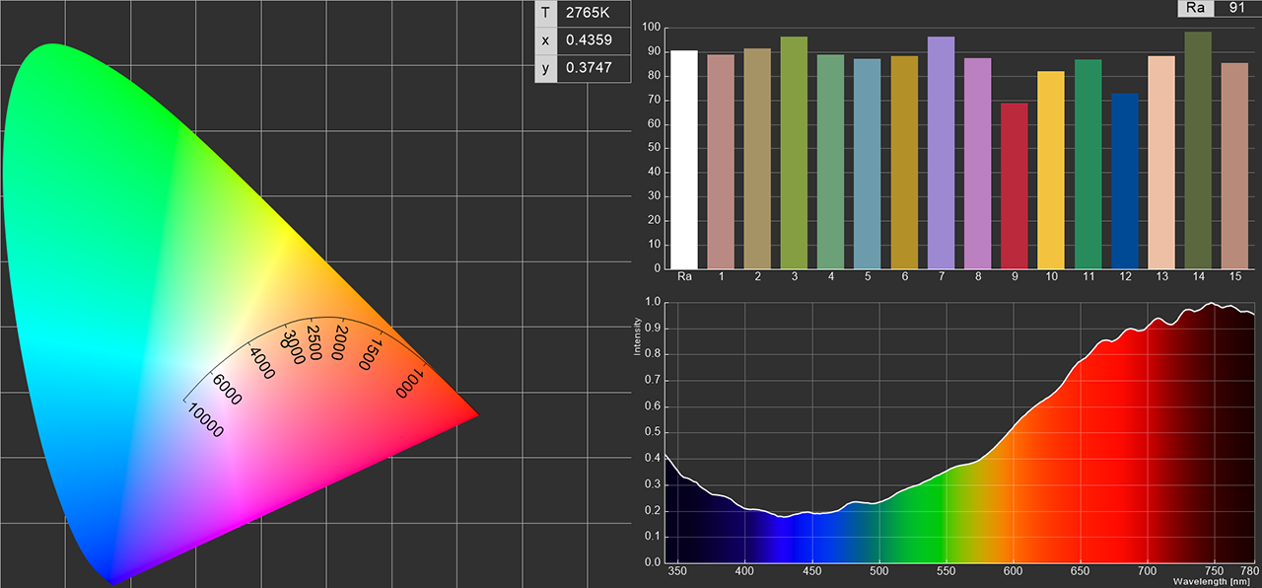Click the 50 label on the CRI axis
The height and width of the screenshot is (588, 1262).
pos(655,148)
